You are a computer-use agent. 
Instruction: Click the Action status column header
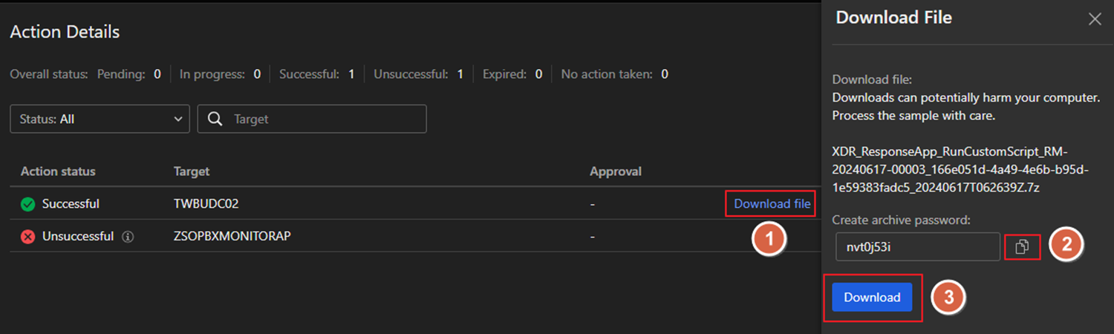[58, 171]
